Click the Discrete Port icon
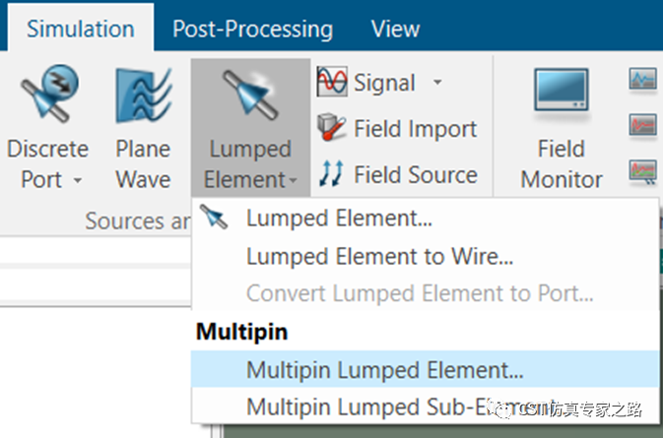This screenshot has height=438, width=663. [x=49, y=94]
